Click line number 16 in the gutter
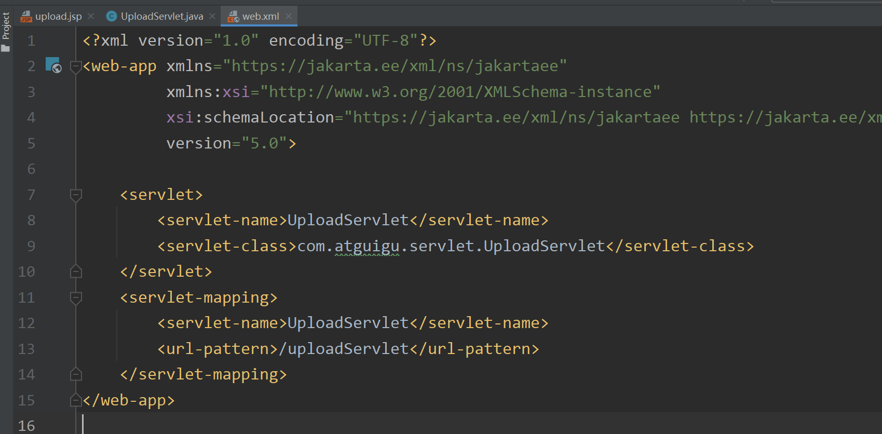 [x=26, y=426]
